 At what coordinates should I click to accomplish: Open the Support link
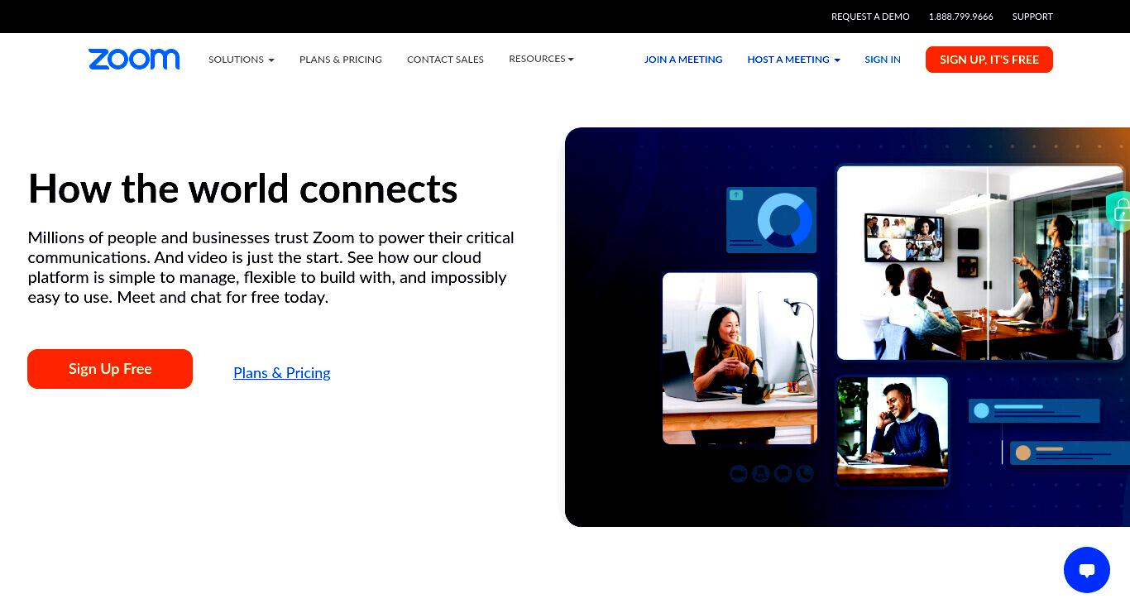pos(1032,17)
